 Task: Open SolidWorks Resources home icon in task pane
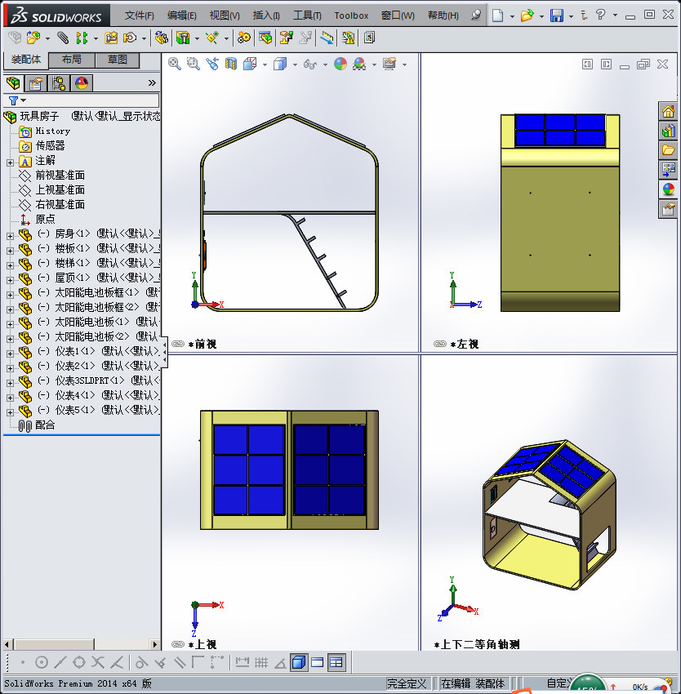coord(668,112)
